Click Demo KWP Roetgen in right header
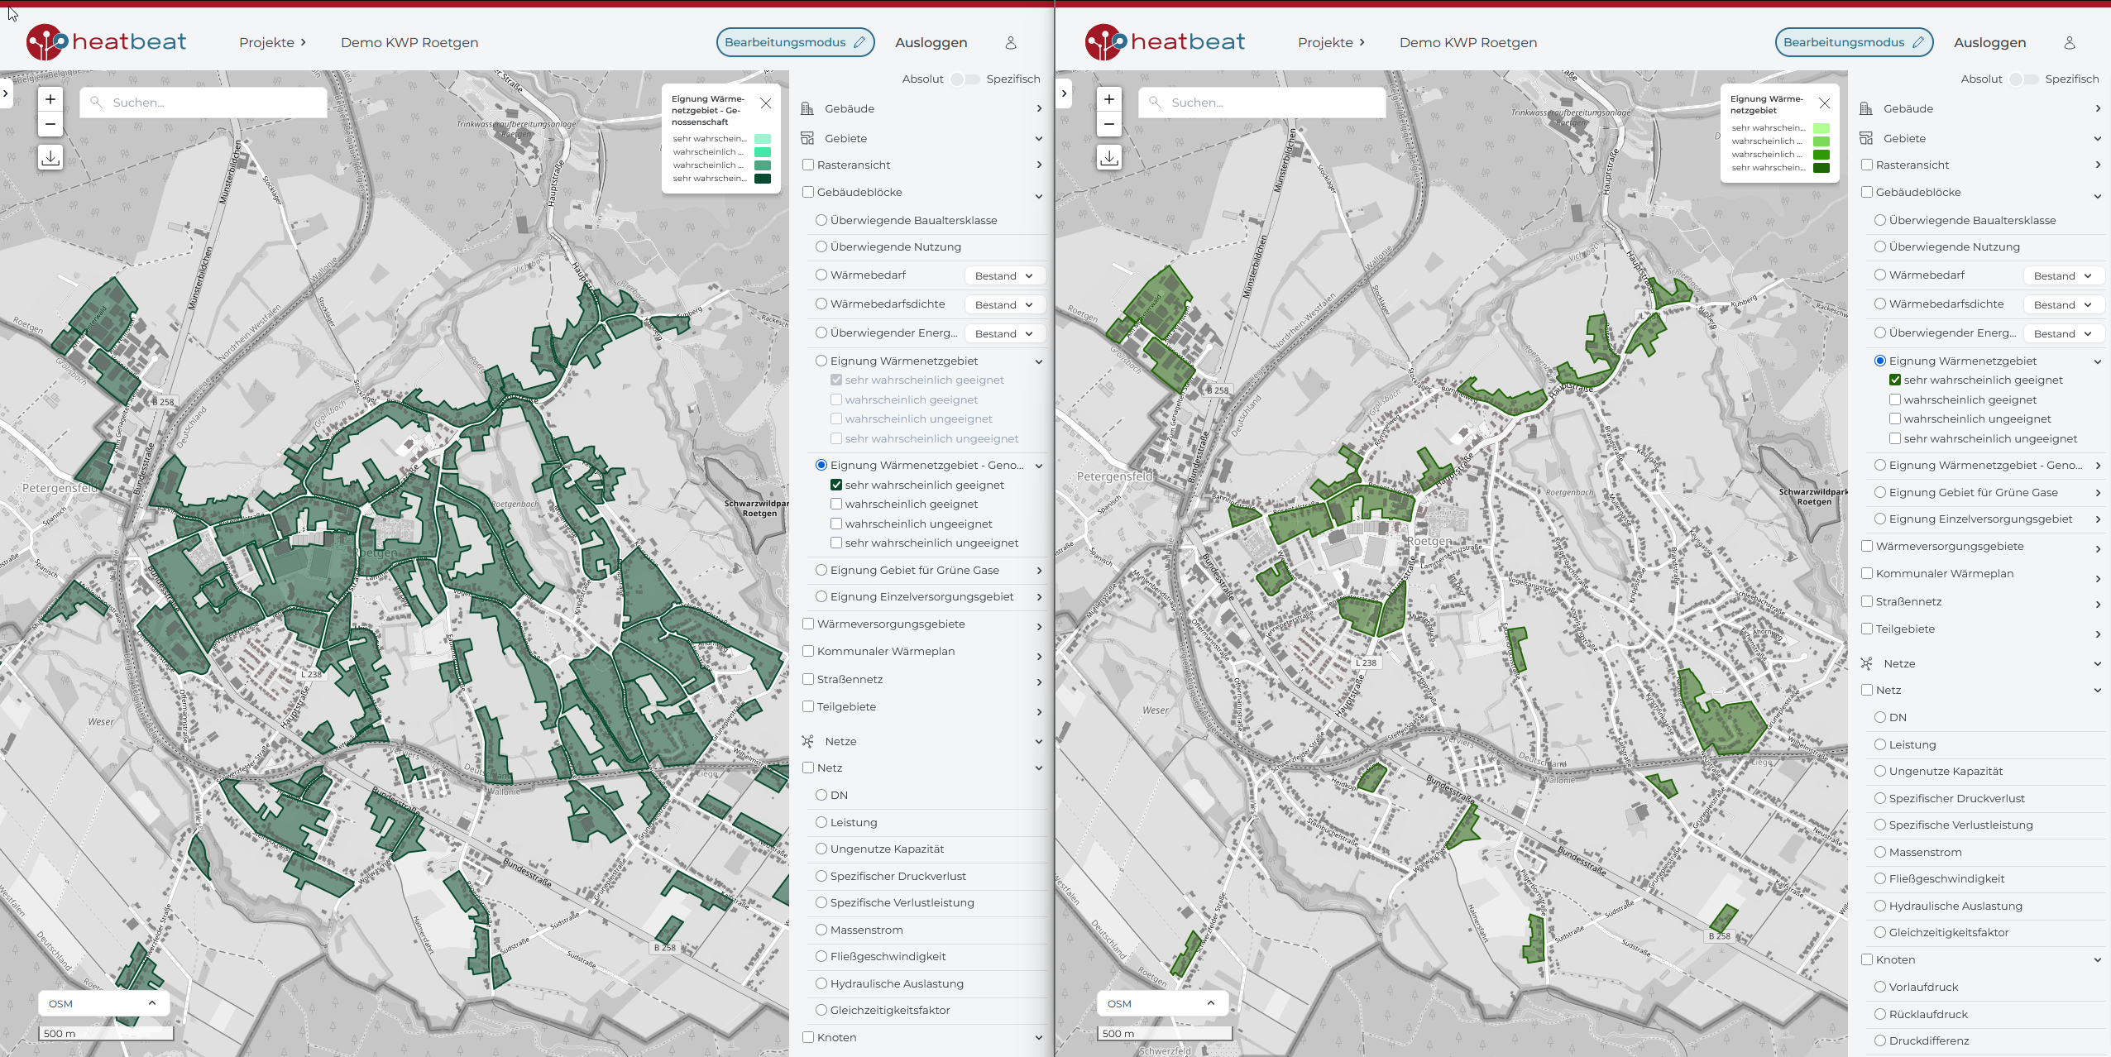 (1467, 43)
